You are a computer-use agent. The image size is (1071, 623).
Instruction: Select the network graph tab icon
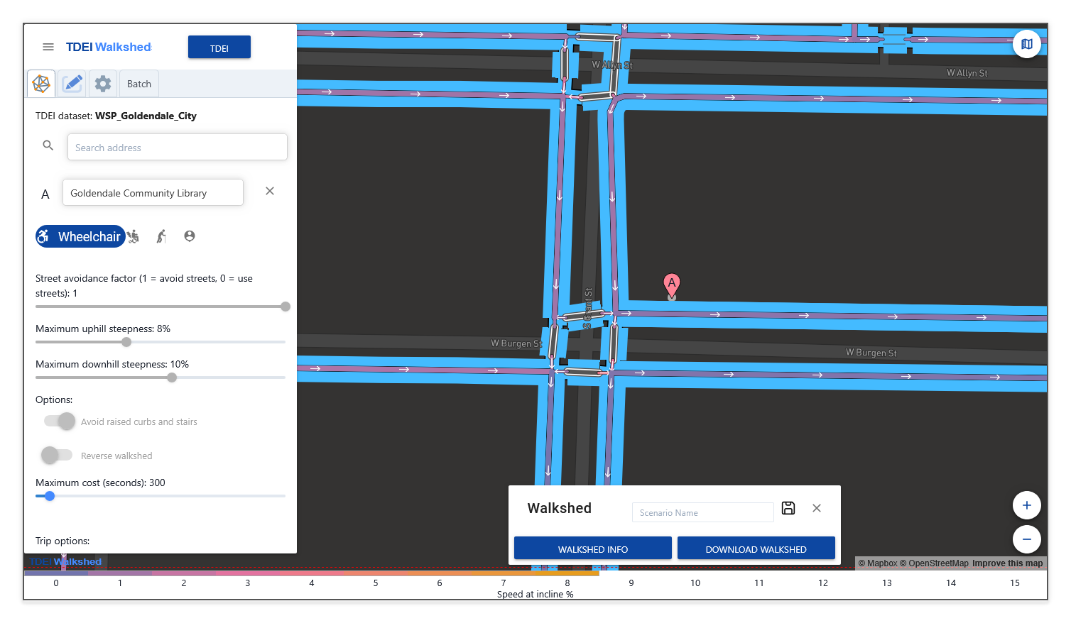coord(41,84)
